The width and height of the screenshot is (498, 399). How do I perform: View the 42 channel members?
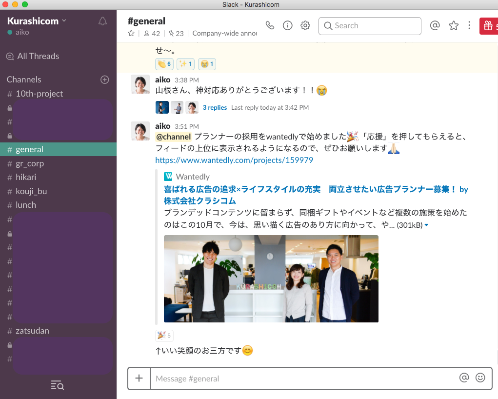152,33
